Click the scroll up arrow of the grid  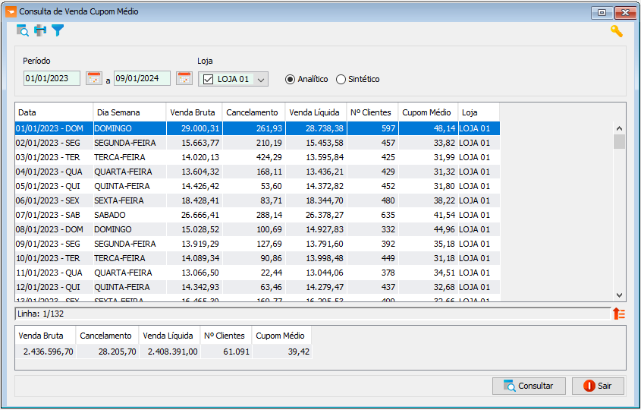click(619, 128)
